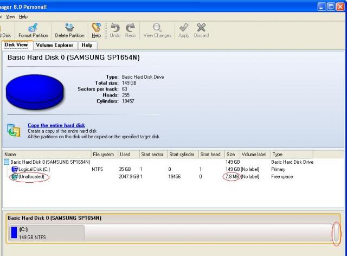Click the Unallocated partition icon
This screenshot has height=256, width=347.
click(x=15, y=176)
